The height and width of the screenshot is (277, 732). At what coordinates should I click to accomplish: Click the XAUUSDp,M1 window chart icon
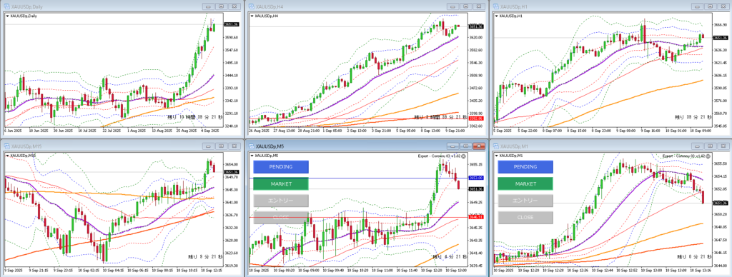click(x=496, y=146)
